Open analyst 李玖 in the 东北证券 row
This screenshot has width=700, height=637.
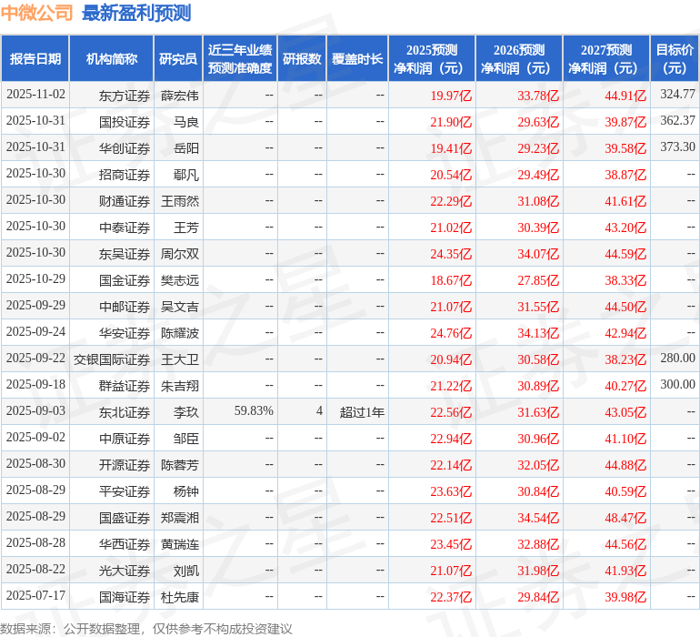tap(186, 411)
